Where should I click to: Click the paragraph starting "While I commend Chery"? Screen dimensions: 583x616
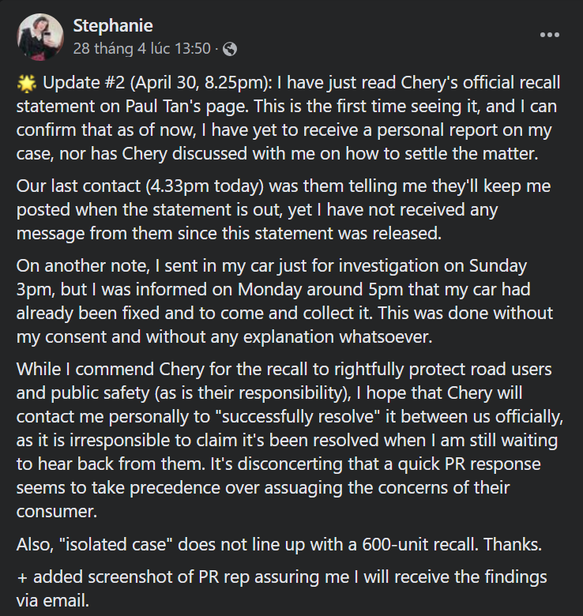point(286,438)
